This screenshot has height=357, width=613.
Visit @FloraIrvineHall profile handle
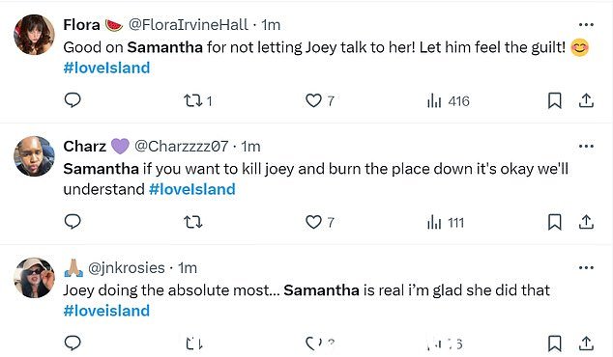click(188, 25)
